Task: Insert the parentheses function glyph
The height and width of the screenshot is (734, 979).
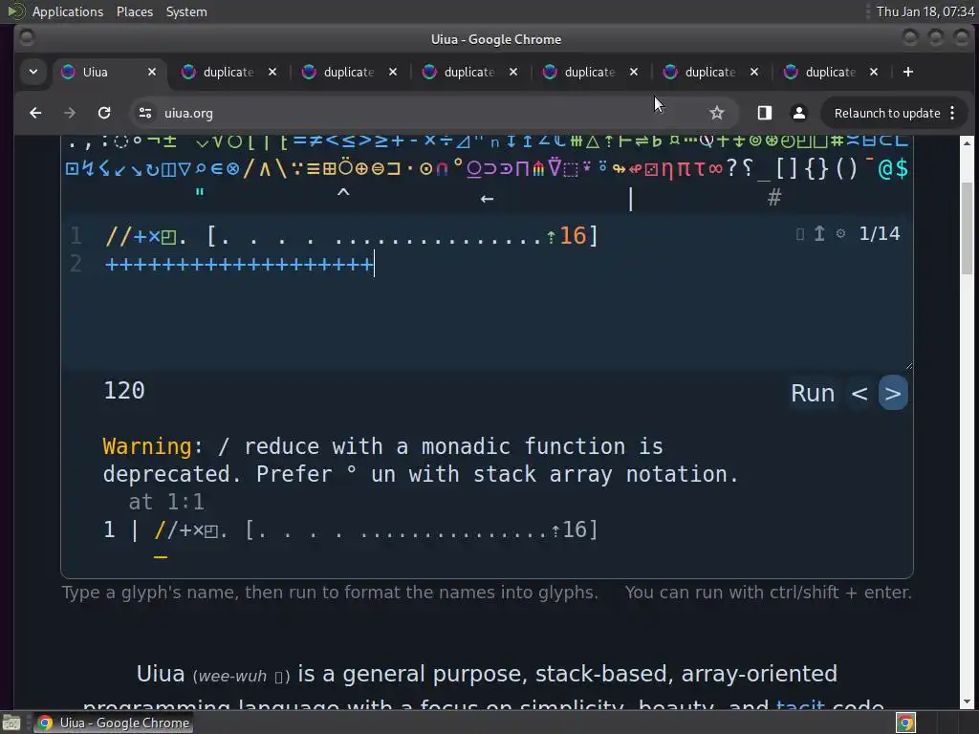Action: 847,168
